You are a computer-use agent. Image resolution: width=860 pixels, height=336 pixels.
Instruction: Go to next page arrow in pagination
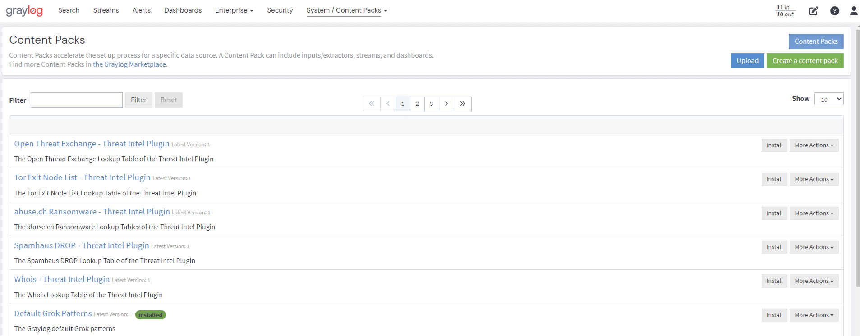pyautogui.click(x=446, y=104)
